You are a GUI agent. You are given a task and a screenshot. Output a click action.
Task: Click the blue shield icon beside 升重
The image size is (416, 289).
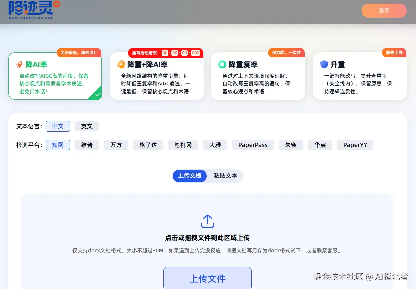pyautogui.click(x=324, y=64)
